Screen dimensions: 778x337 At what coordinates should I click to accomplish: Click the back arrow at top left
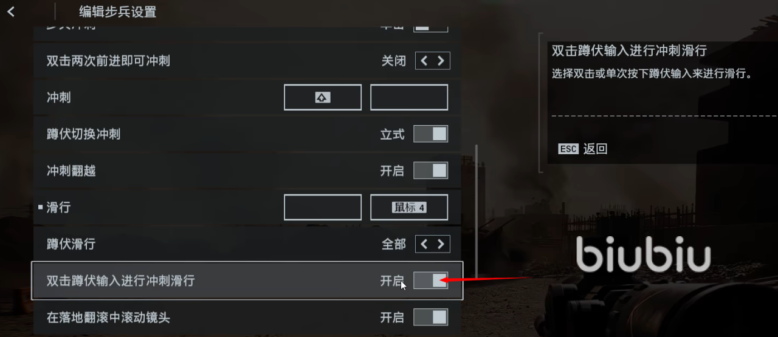pyautogui.click(x=11, y=11)
